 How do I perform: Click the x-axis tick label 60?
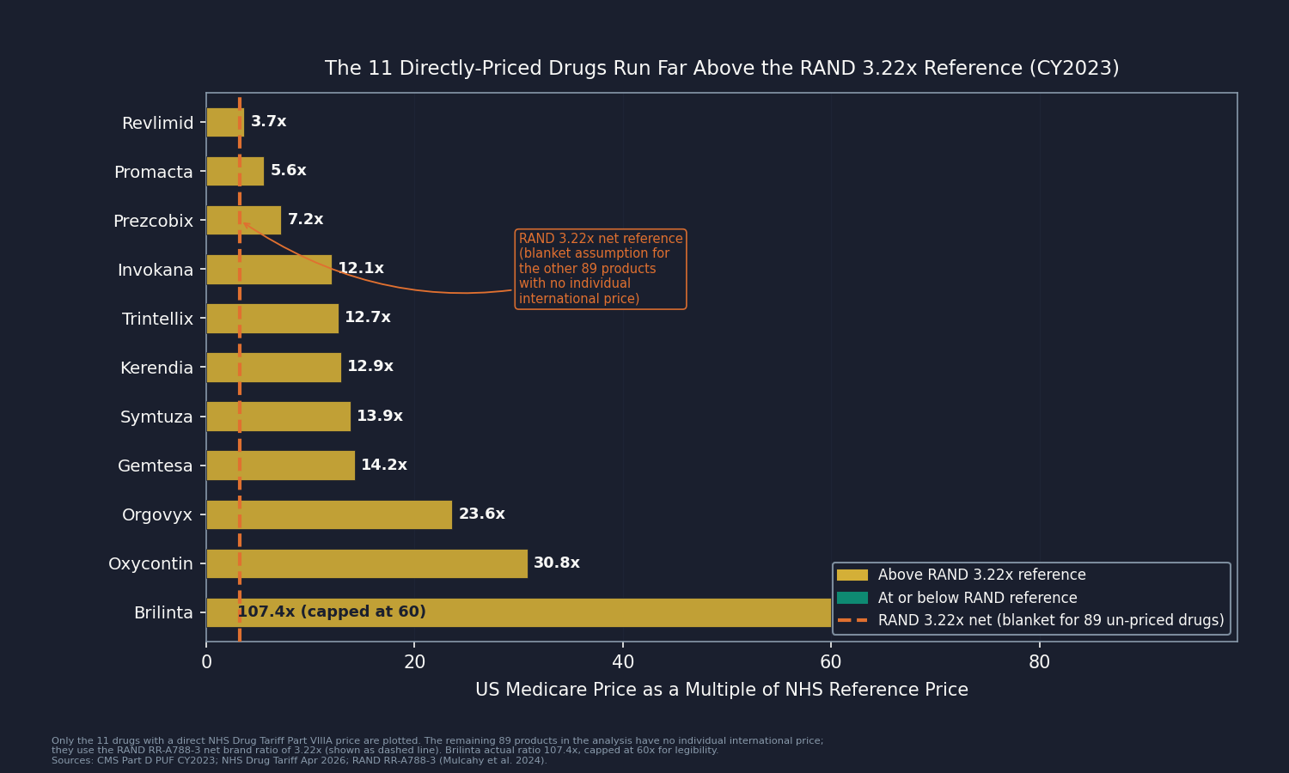coord(831,662)
